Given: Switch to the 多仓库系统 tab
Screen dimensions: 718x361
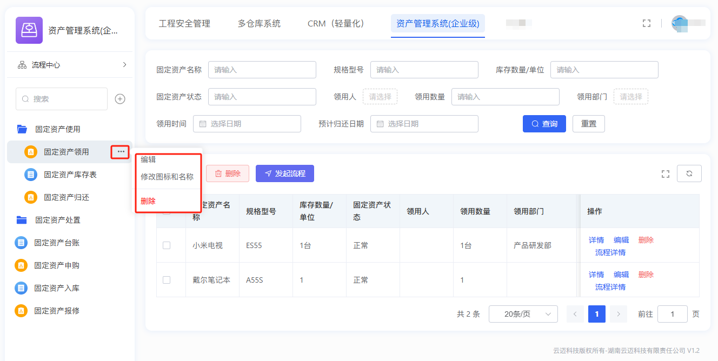Looking at the screenshot, I should [x=259, y=24].
